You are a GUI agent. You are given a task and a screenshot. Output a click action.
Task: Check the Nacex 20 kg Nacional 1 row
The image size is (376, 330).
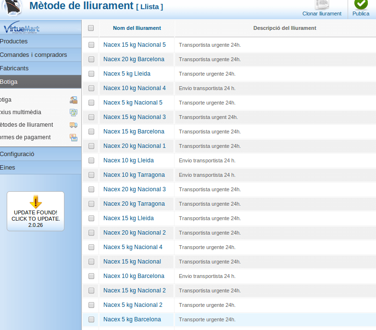point(91,146)
